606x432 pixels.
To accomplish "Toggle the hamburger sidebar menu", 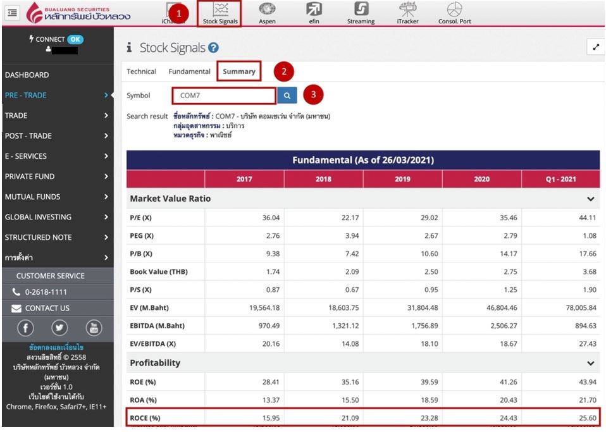I will pyautogui.click(x=13, y=13).
